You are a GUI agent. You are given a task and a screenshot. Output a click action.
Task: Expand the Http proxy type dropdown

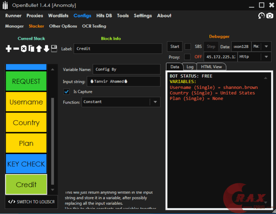[266, 56]
